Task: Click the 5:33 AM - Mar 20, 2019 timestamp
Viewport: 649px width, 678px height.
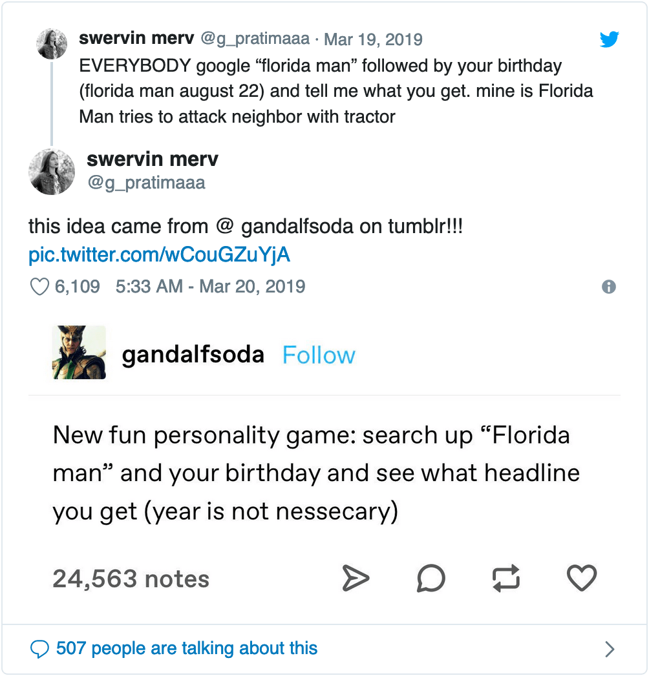Action: [211, 286]
